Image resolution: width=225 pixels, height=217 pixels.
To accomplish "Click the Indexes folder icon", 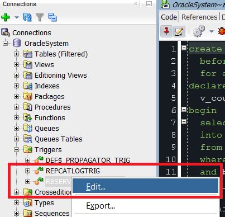I will pyautogui.click(x=28, y=86).
